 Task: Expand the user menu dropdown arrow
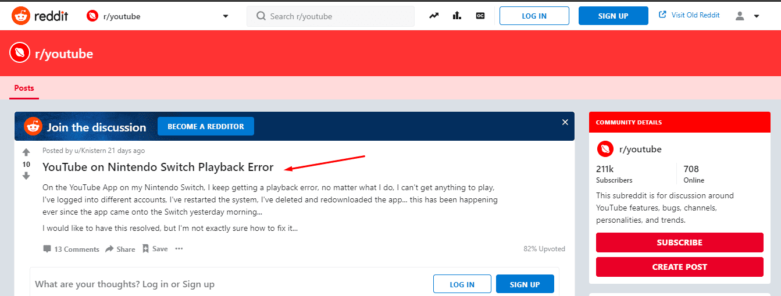point(756,16)
